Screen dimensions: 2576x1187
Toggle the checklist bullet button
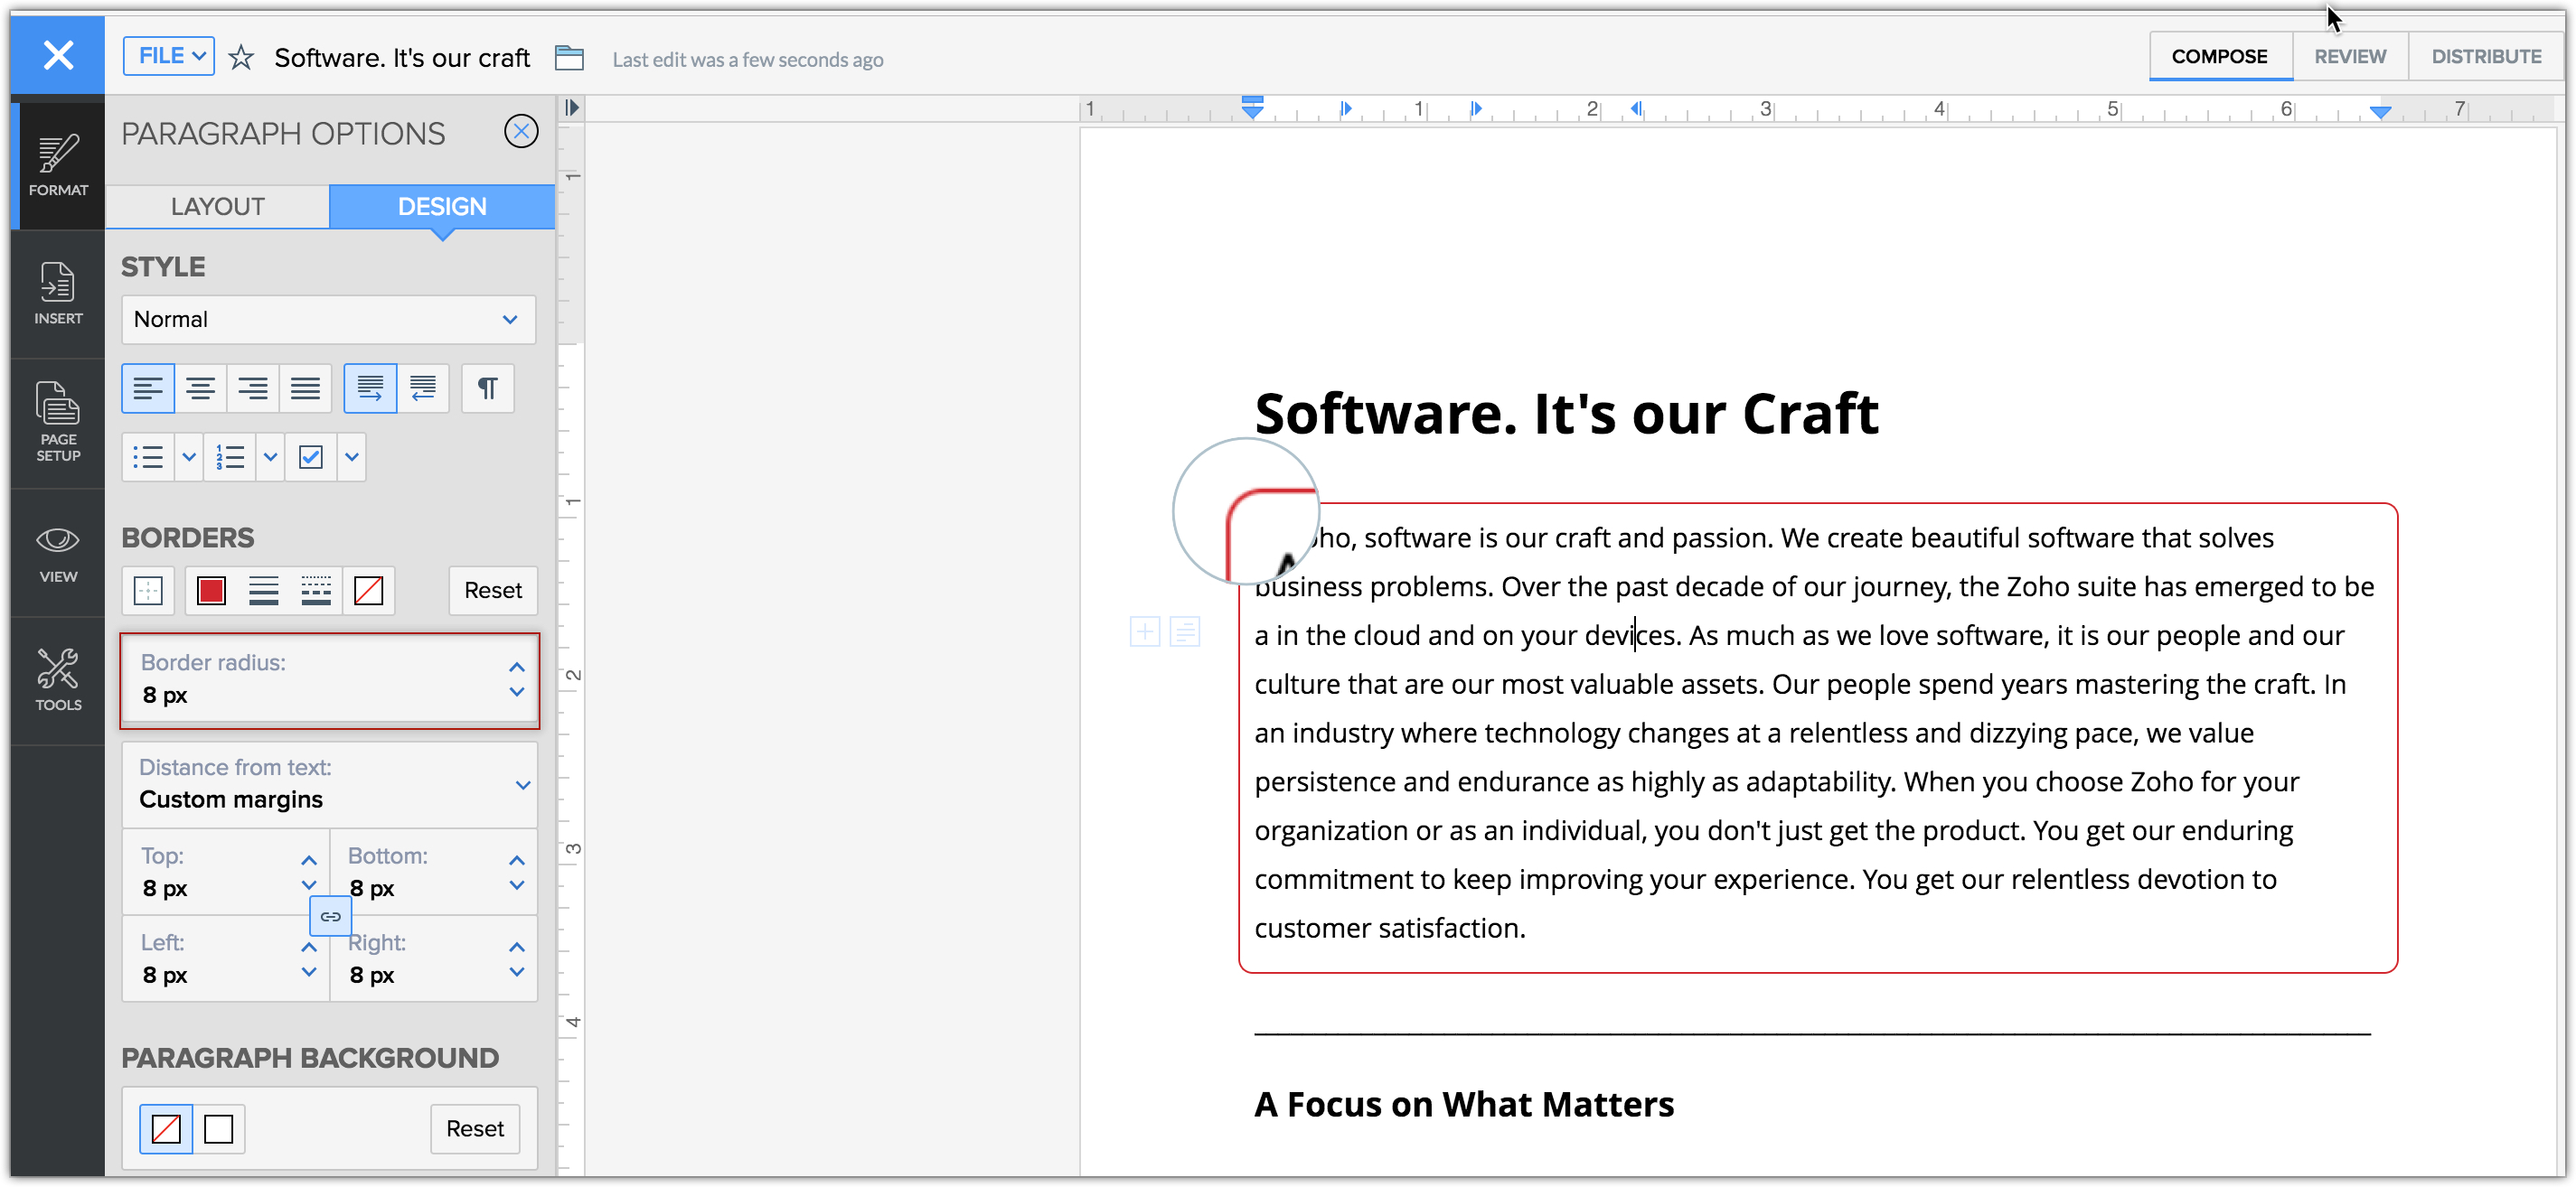[310, 458]
